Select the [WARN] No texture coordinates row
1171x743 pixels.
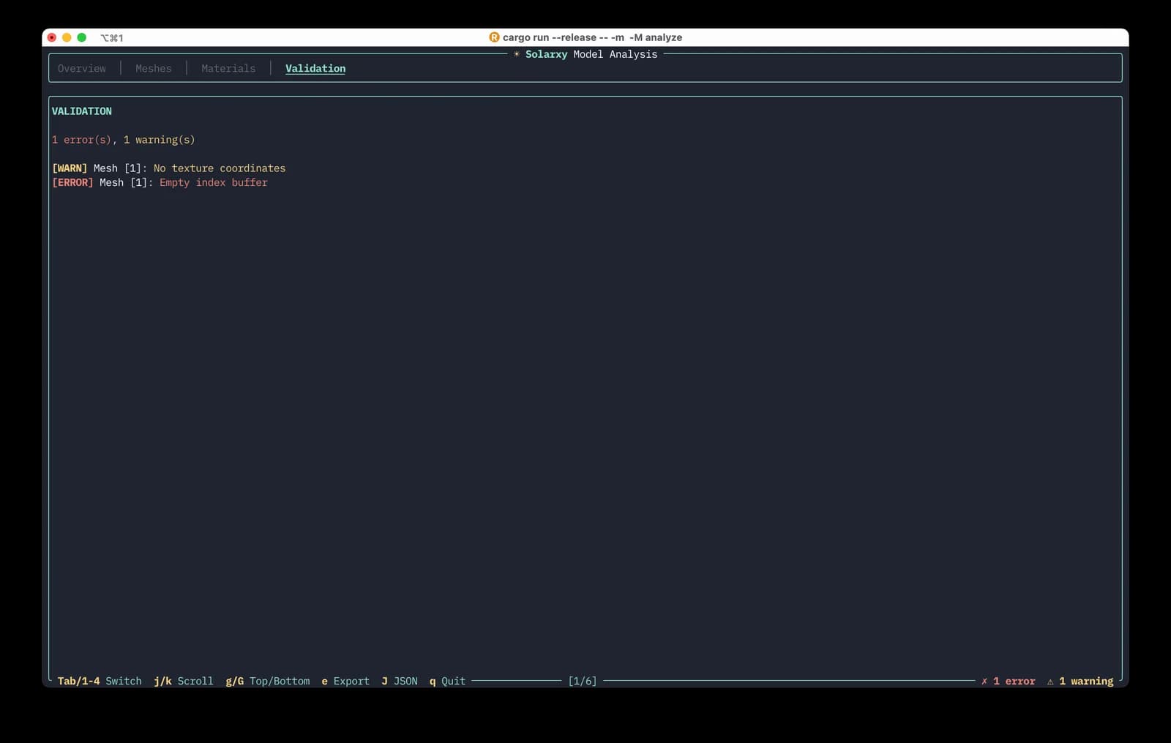169,168
